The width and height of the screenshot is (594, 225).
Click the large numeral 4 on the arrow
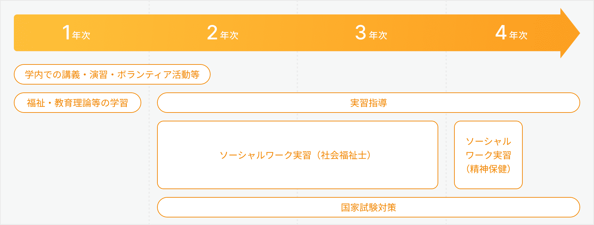coord(501,33)
